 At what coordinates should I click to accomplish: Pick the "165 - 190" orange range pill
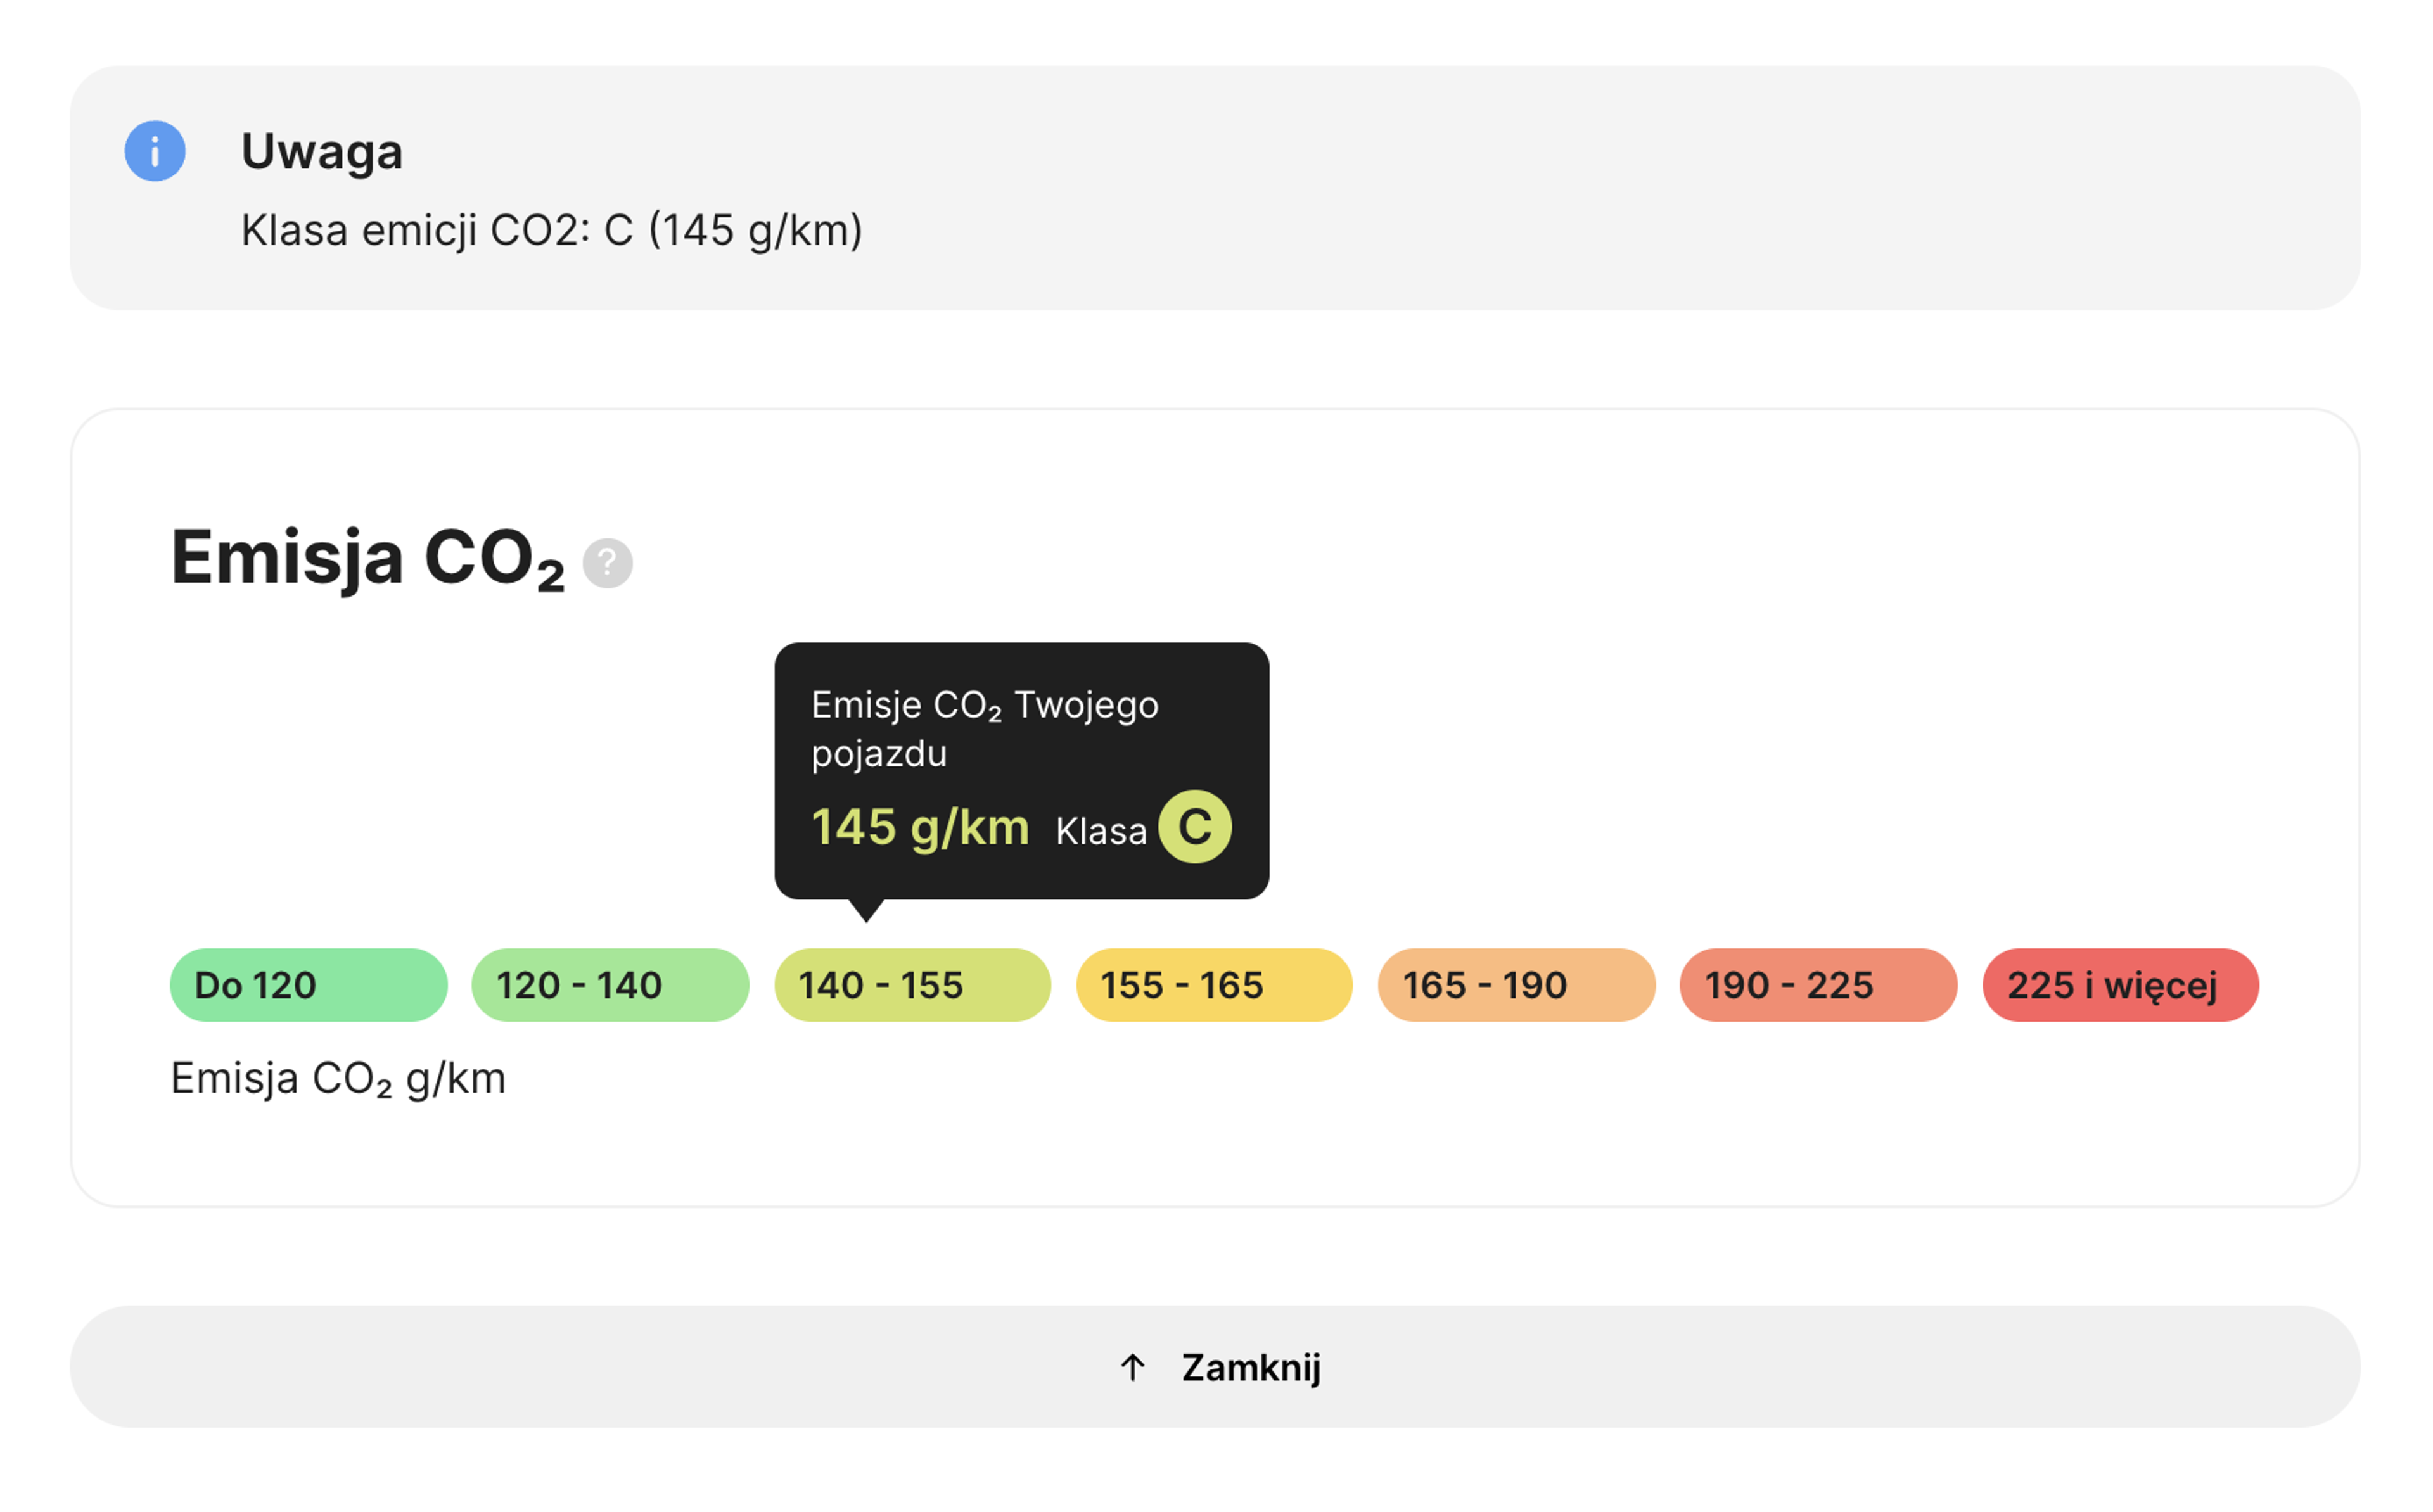(1517, 985)
